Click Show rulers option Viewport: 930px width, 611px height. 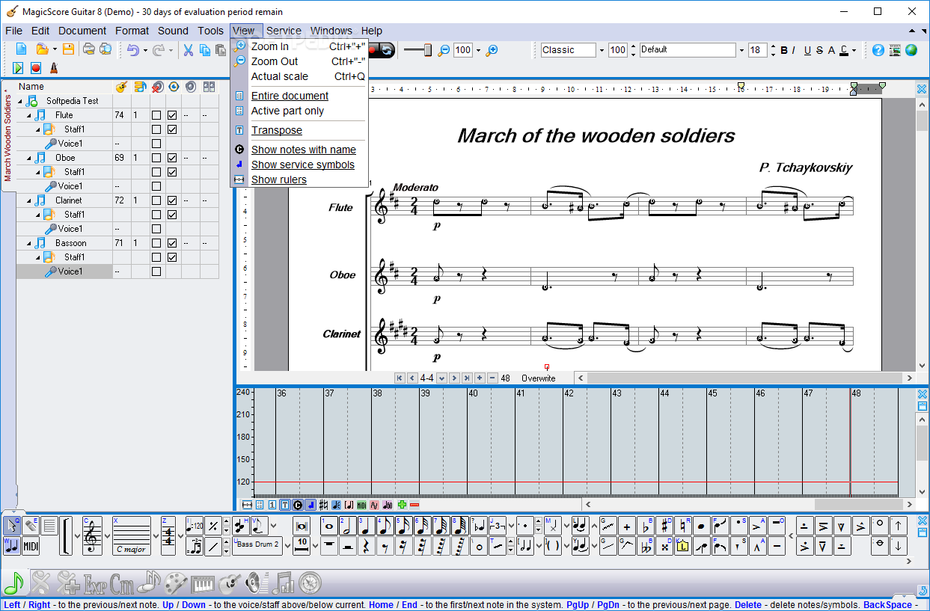point(299,179)
